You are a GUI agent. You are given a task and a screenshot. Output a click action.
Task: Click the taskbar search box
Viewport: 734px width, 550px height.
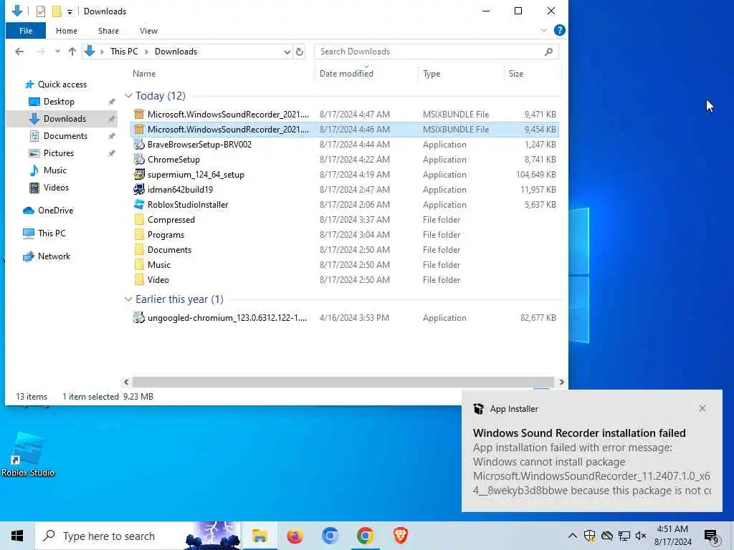coord(138,536)
